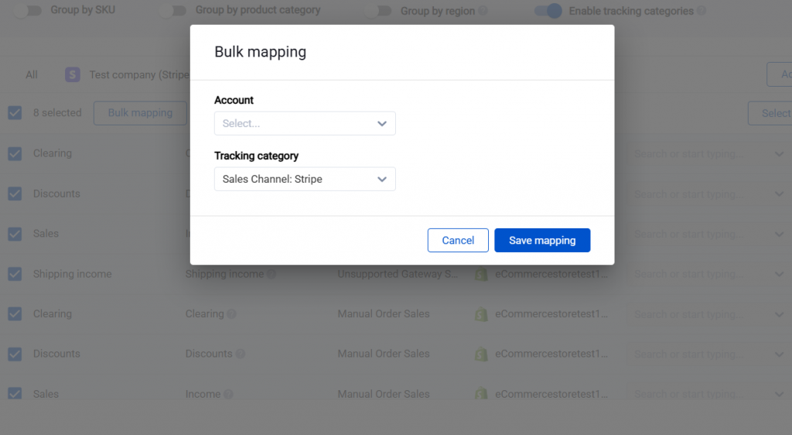
Task: Open search dropdown in Manual Order Sales Clearing row
Action: [709, 314]
